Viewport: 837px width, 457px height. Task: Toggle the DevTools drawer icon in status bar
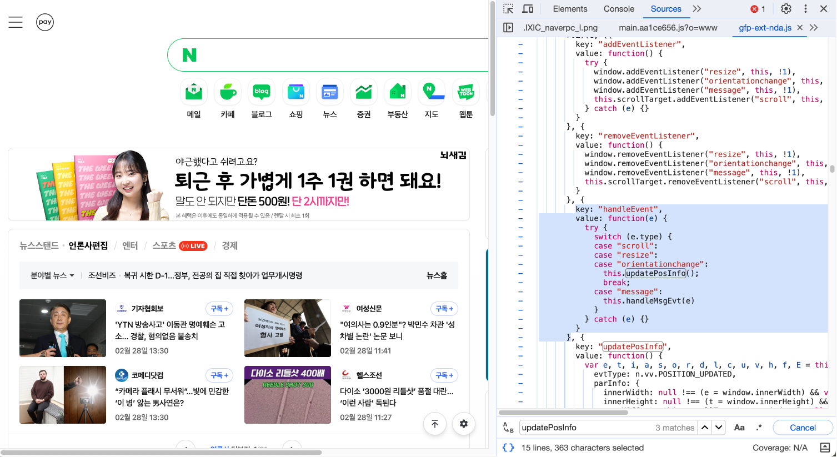[825, 448]
